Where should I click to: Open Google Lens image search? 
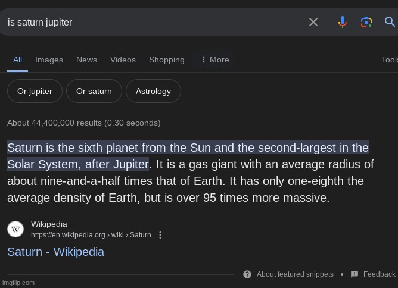tap(366, 22)
